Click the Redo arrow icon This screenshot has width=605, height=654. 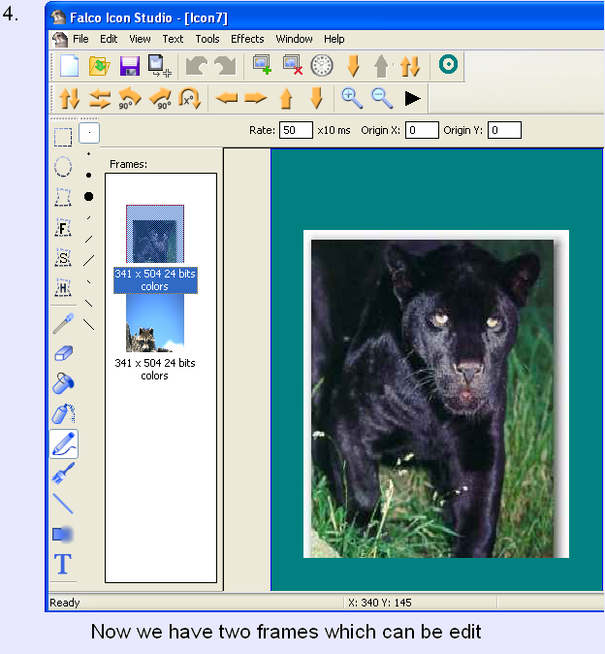click(225, 66)
